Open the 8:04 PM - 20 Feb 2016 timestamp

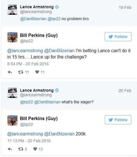click(28, 64)
